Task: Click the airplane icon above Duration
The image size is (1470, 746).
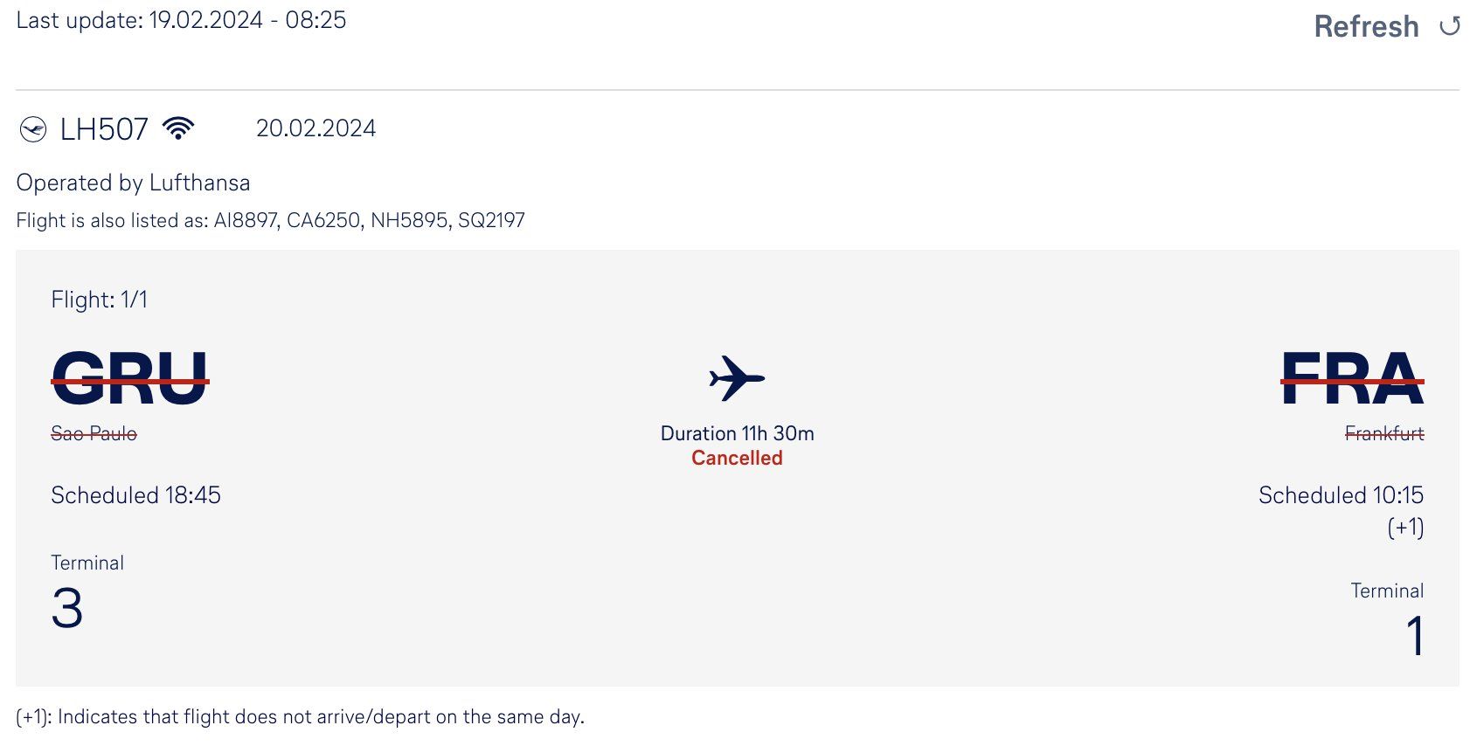Action: pos(737,378)
